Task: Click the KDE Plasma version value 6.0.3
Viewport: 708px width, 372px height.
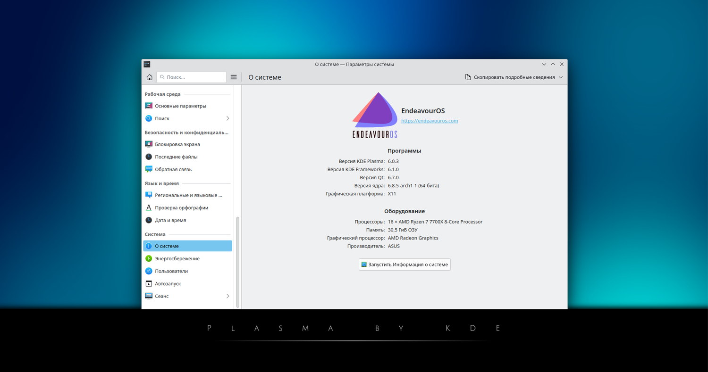Action: coord(393,161)
